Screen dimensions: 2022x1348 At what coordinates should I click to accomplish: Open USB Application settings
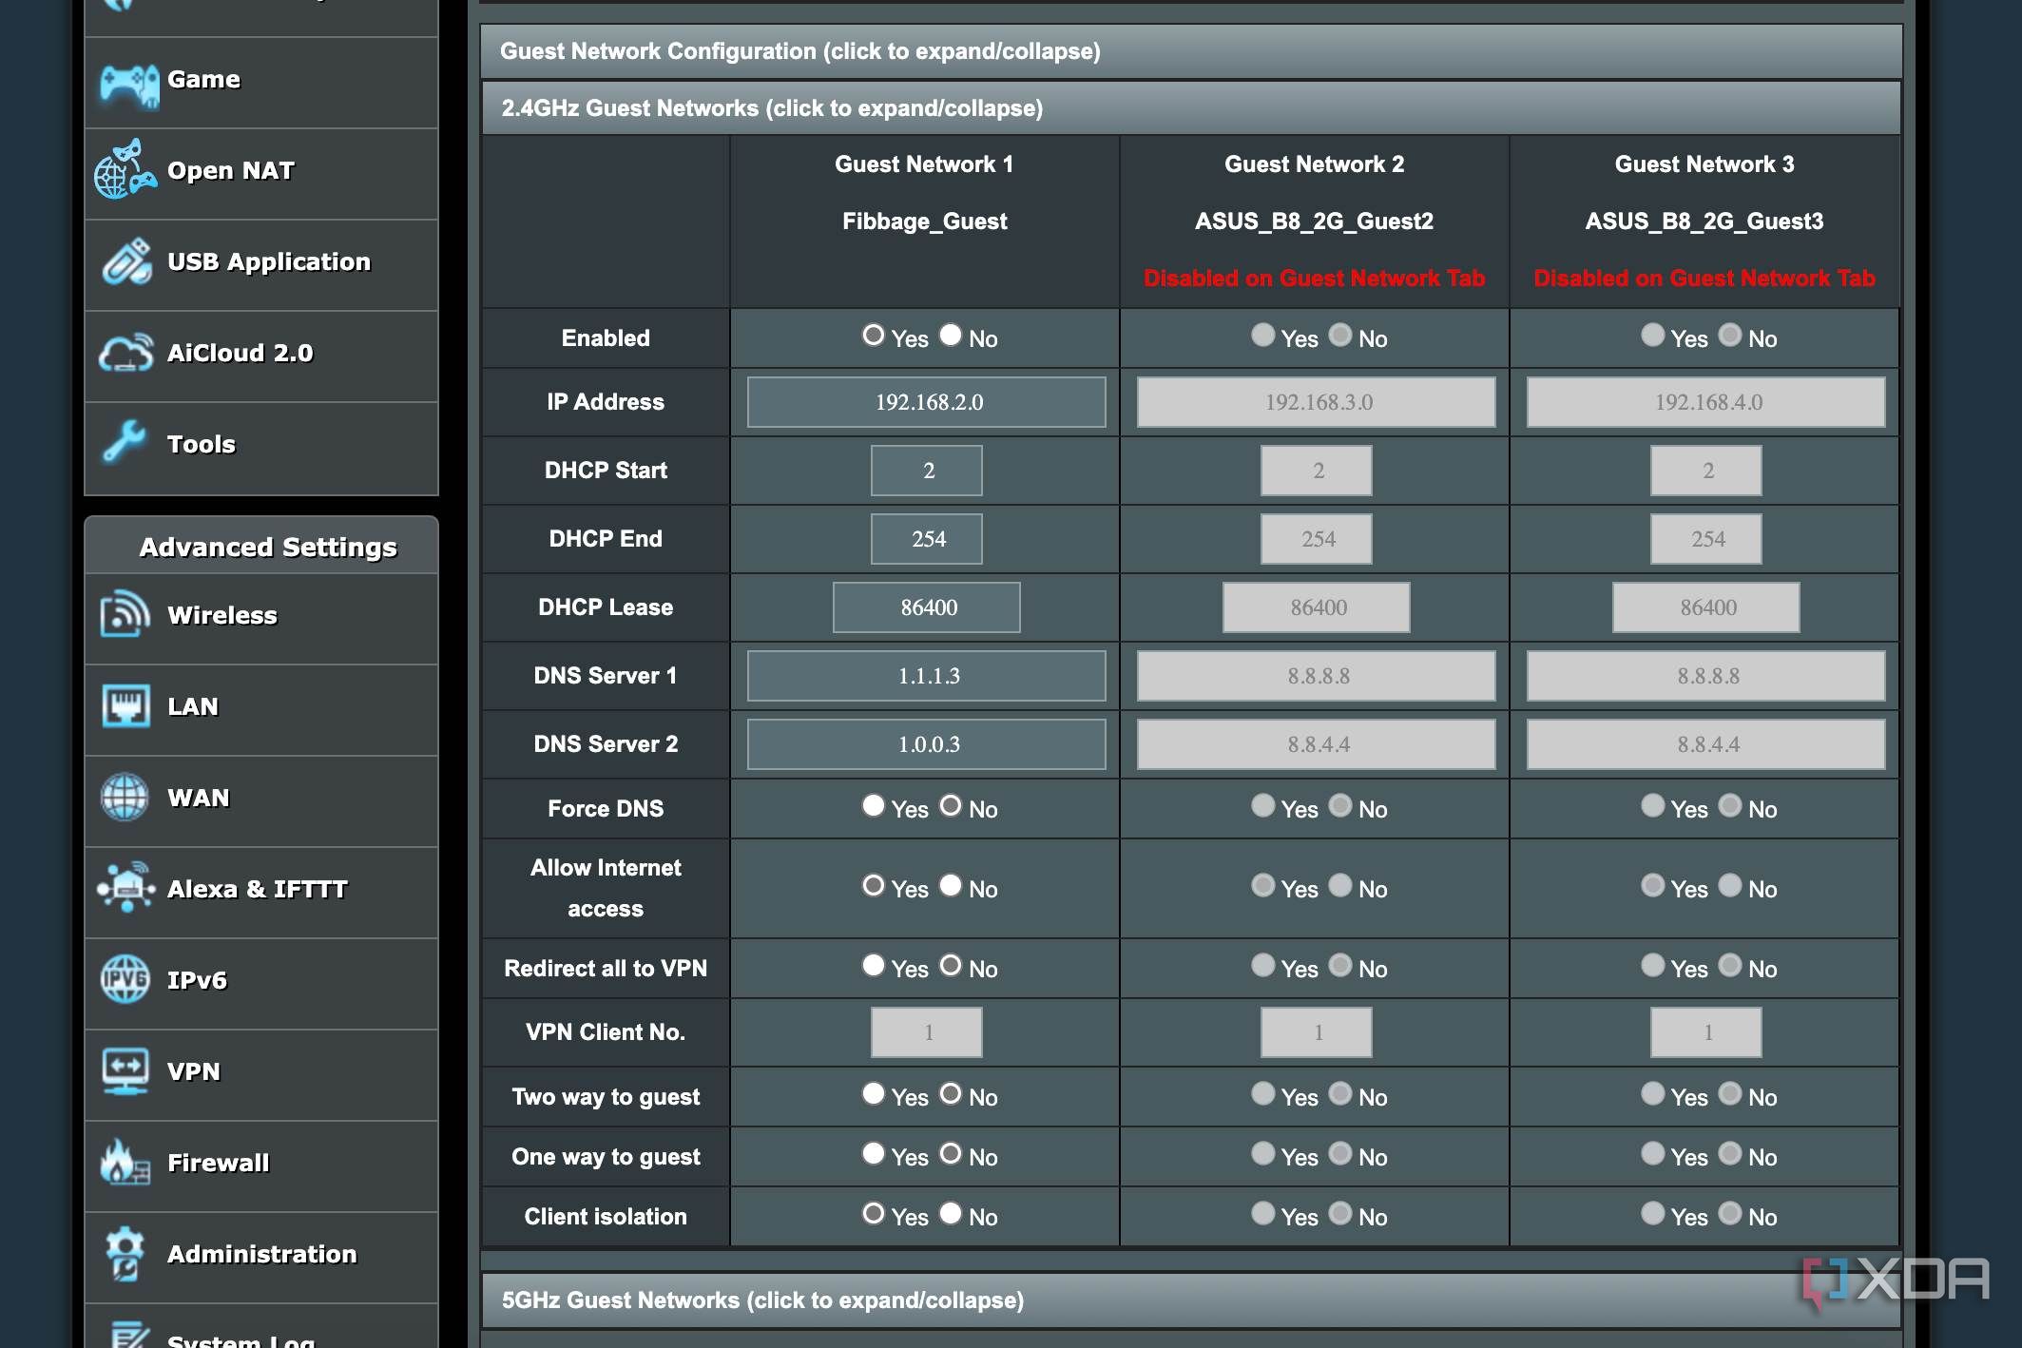pos(268,262)
